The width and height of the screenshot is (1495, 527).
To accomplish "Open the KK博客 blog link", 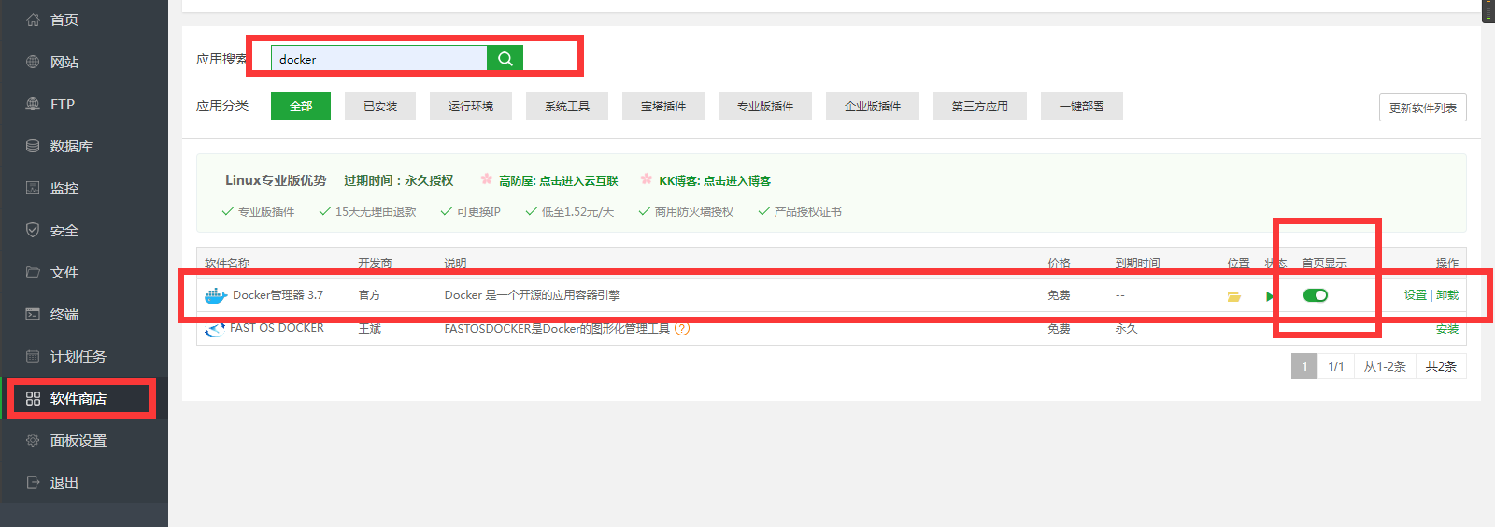I will point(715,181).
